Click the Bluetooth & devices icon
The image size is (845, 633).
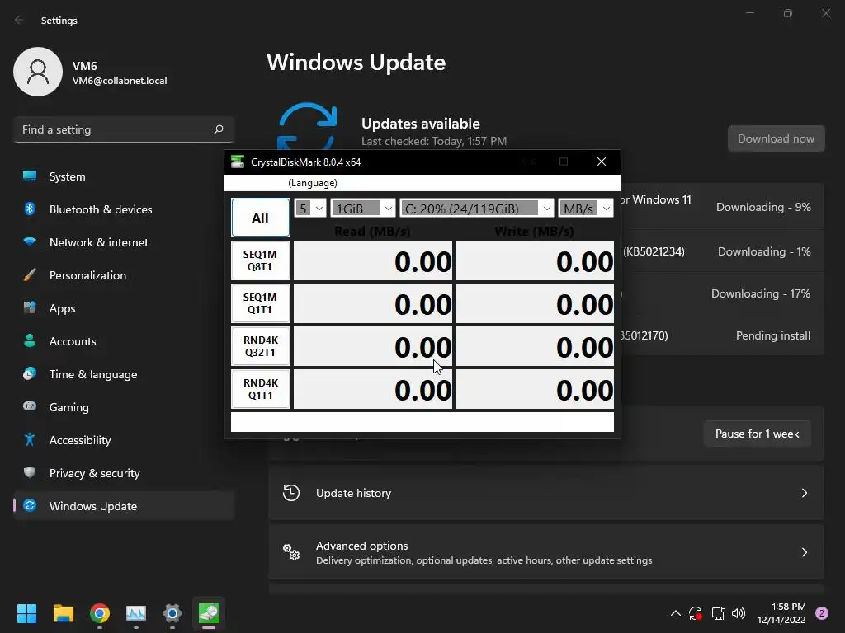click(x=30, y=209)
